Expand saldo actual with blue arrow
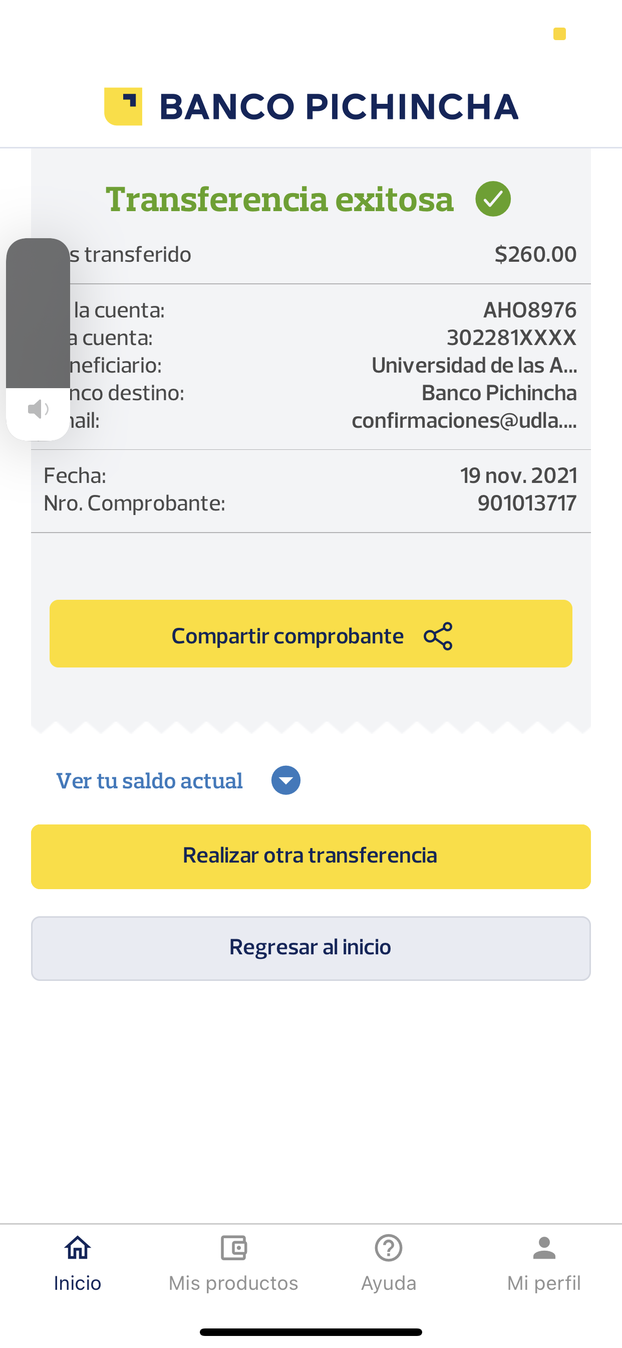 [286, 780]
